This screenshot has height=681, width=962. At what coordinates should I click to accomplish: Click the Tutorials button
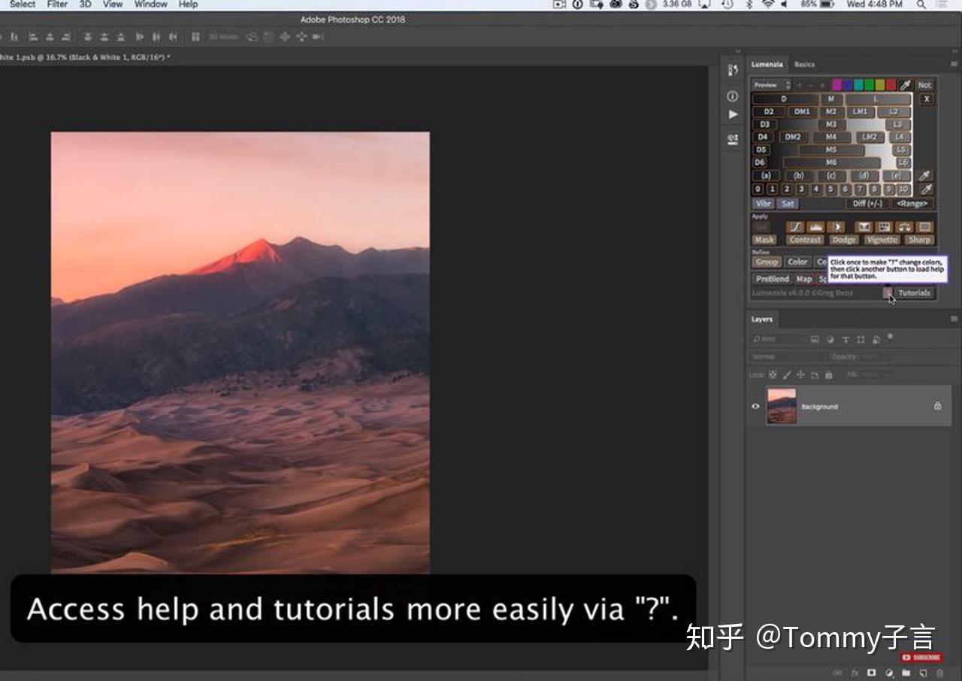[915, 293]
